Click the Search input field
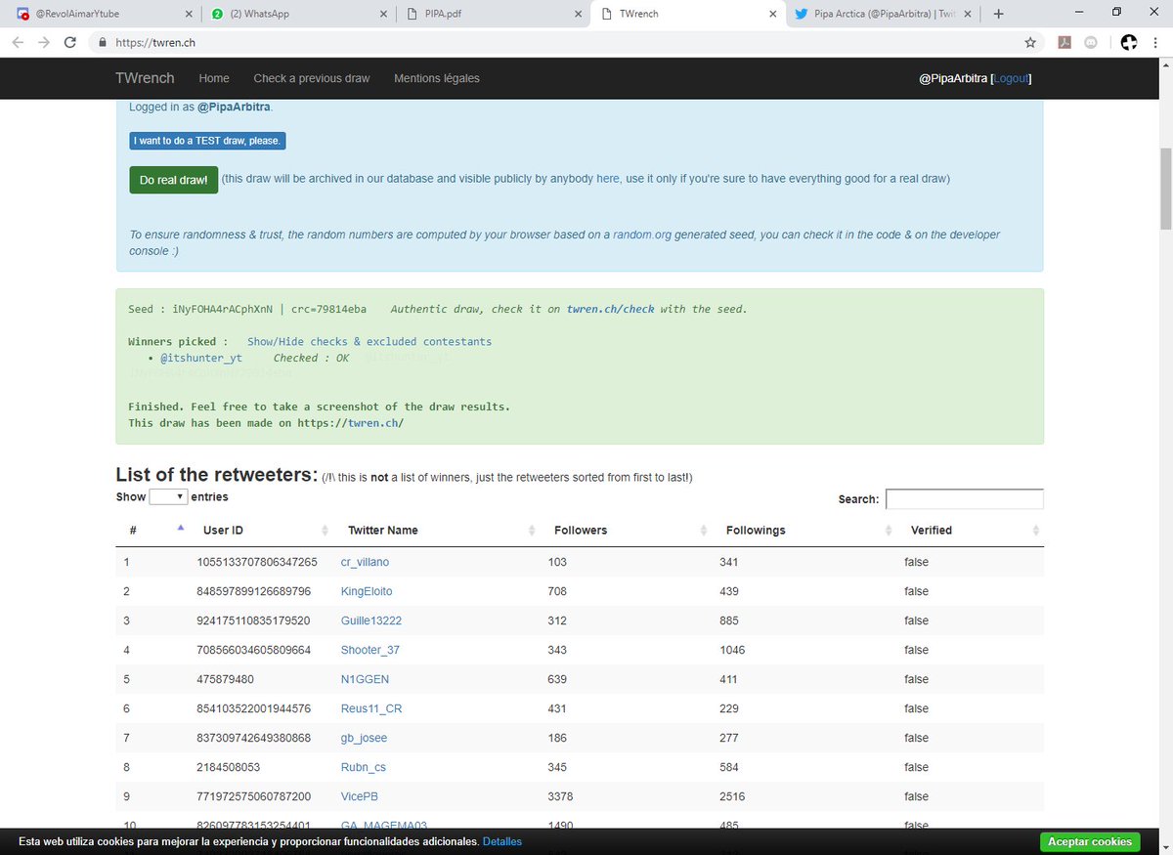 click(x=965, y=499)
